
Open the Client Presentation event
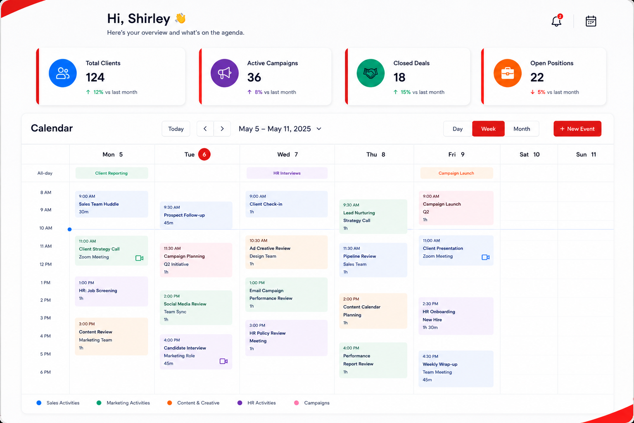pos(456,250)
